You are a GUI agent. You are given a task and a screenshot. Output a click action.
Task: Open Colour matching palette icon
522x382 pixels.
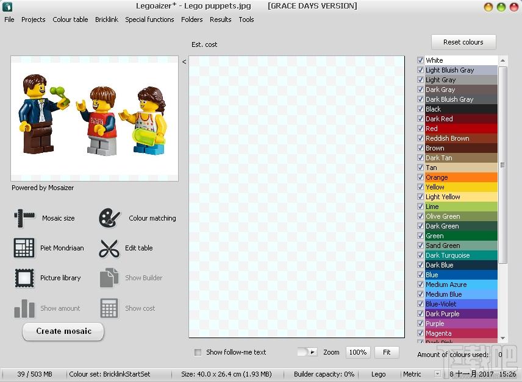coord(109,218)
